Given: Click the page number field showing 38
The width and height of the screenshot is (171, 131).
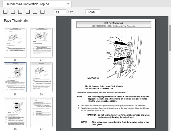Looking at the screenshot, I should (60, 12).
